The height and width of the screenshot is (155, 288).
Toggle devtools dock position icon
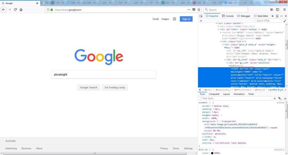tap(277, 16)
